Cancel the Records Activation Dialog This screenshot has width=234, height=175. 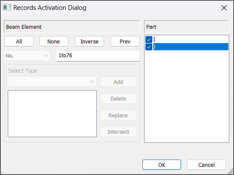pyautogui.click(x=206, y=165)
